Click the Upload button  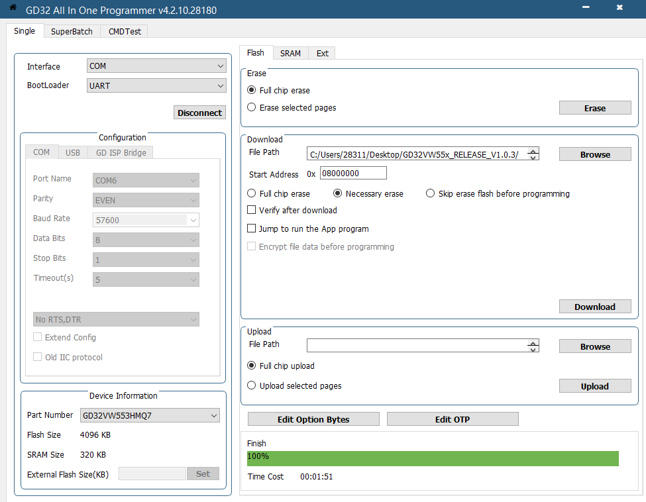tap(595, 386)
